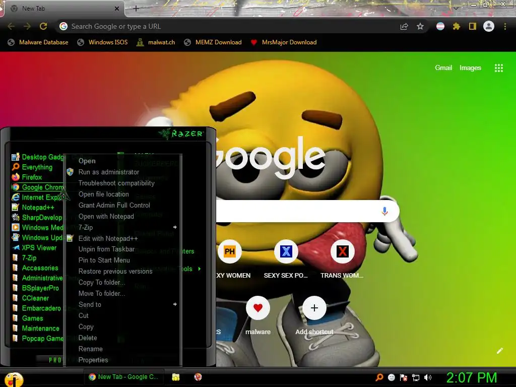Toggle the Chrome side panel icon

pyautogui.click(x=473, y=26)
